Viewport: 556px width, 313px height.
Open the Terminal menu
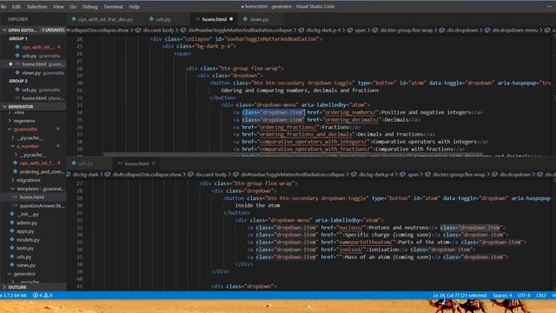click(113, 6)
